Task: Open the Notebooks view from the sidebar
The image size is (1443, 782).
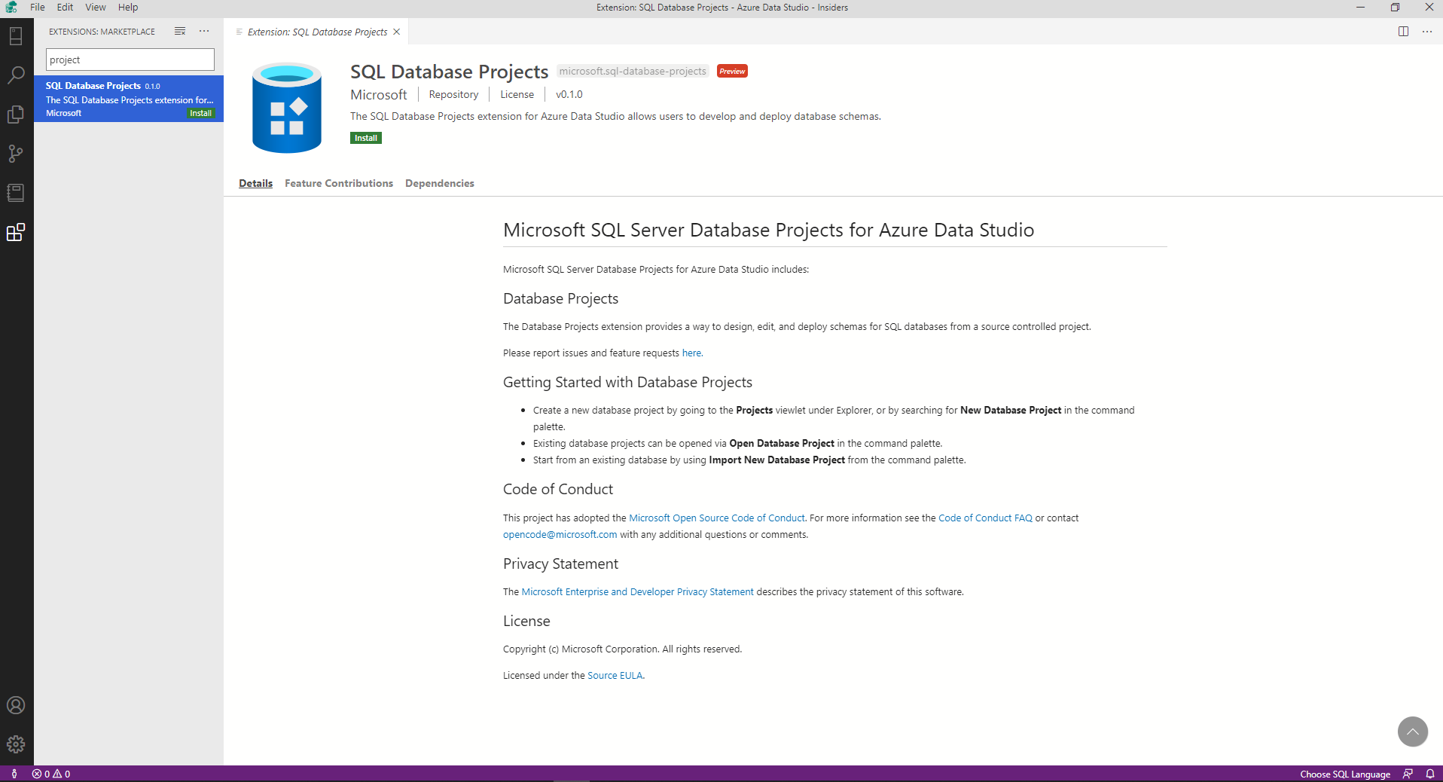Action: (16, 193)
